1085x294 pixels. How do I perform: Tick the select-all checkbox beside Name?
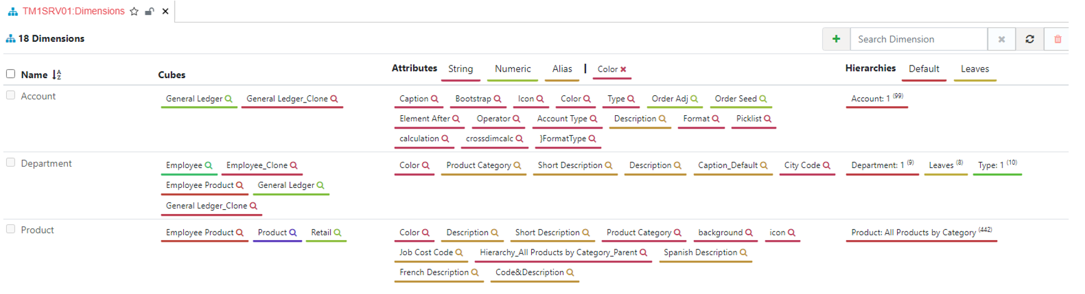[10, 74]
